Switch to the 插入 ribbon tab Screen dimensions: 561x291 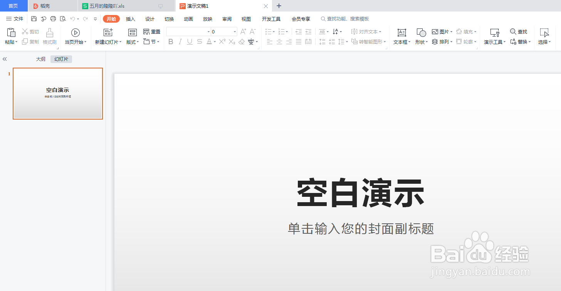pyautogui.click(x=131, y=19)
